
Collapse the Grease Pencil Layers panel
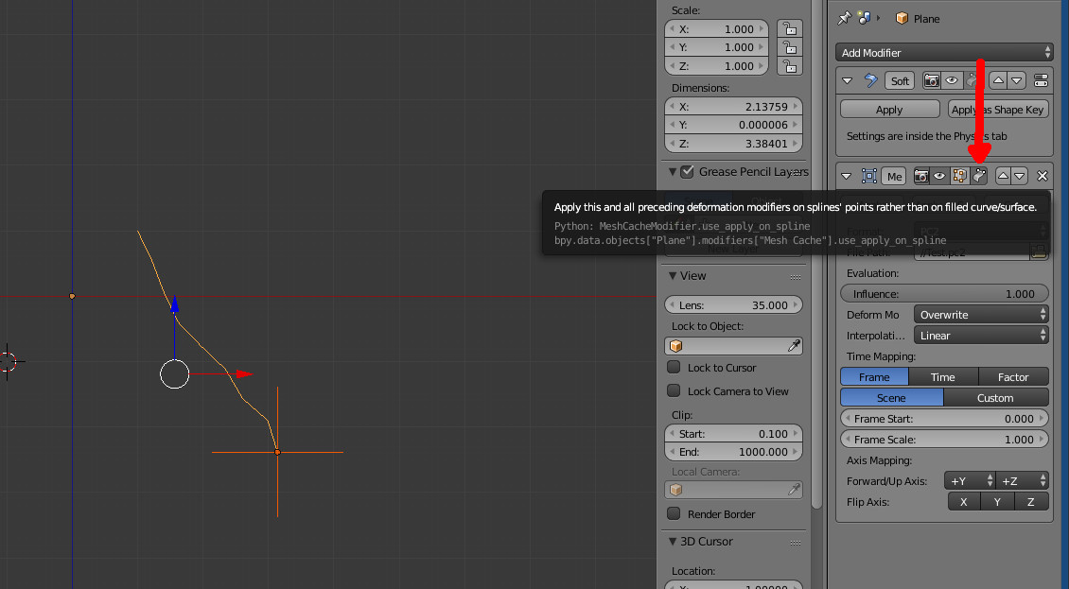673,172
